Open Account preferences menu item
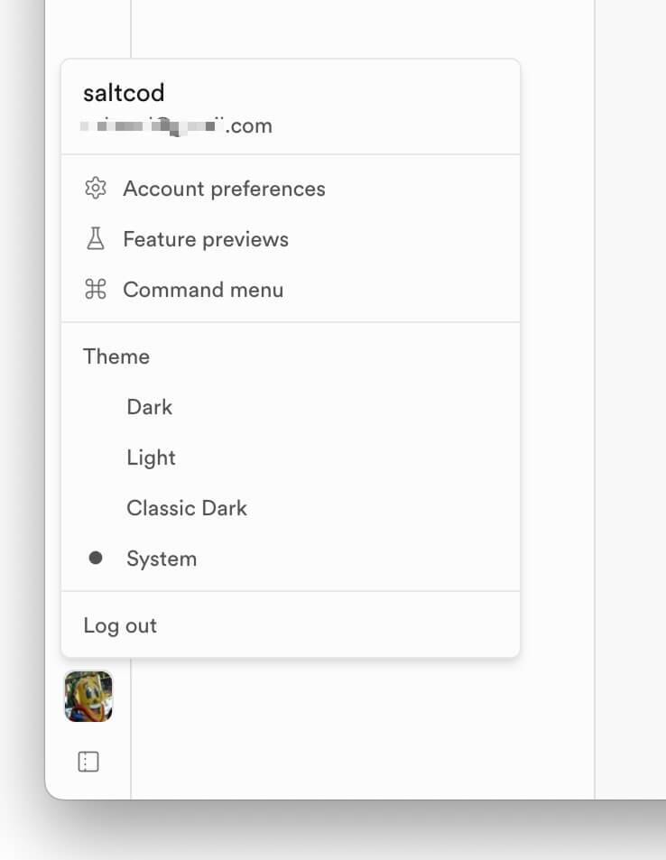 click(291, 188)
